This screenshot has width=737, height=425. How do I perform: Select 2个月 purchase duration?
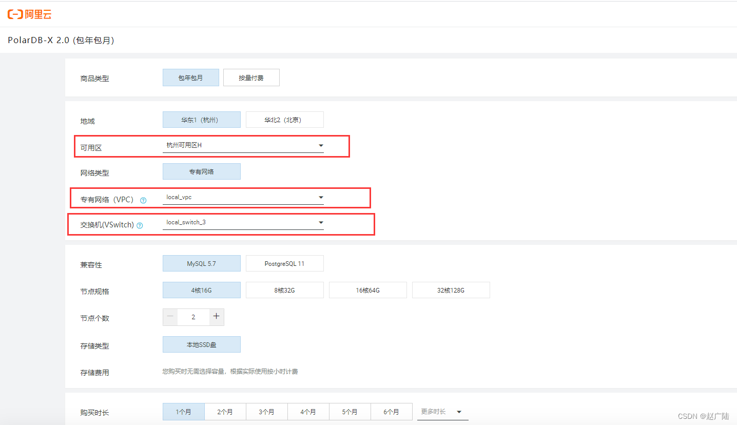pos(225,412)
